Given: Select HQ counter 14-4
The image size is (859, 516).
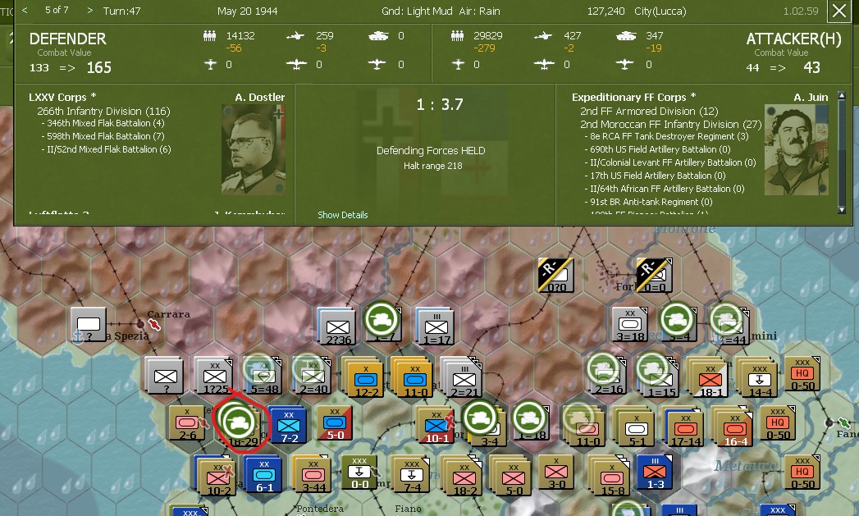Looking at the screenshot, I should click(x=759, y=378).
